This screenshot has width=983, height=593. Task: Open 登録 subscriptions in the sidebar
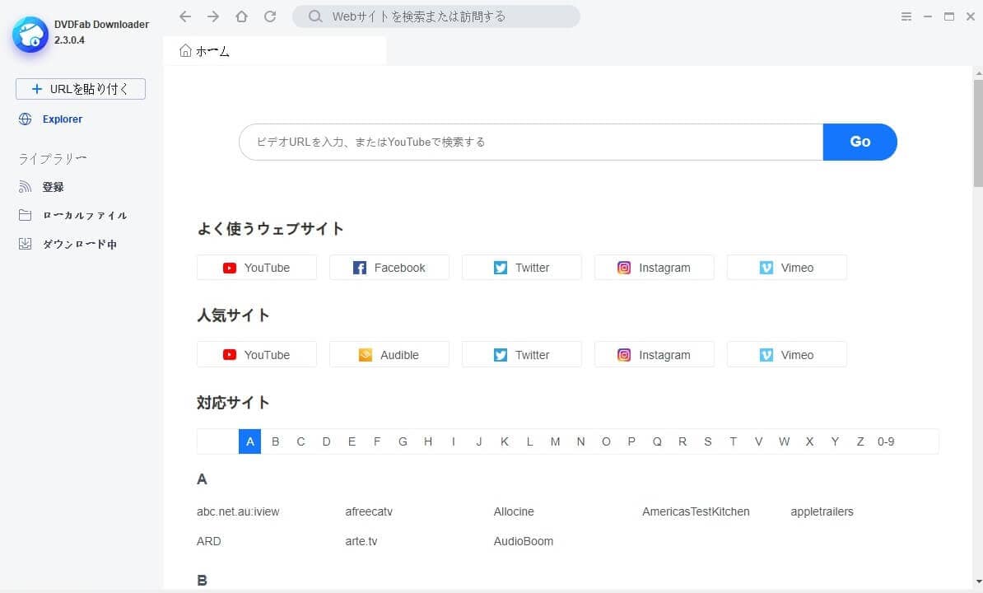[53, 187]
